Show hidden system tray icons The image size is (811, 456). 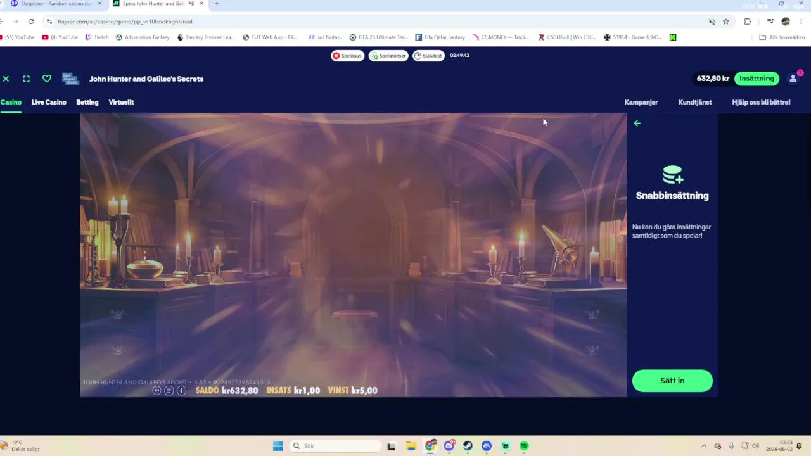[703, 446]
